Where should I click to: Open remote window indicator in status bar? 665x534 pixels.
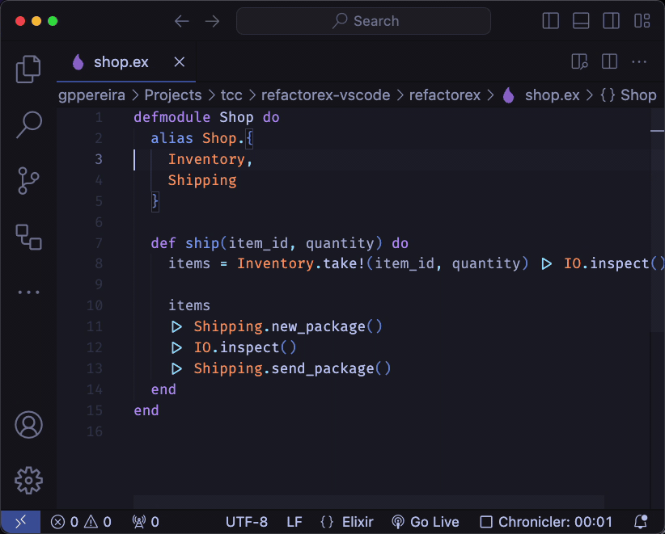coord(20,522)
